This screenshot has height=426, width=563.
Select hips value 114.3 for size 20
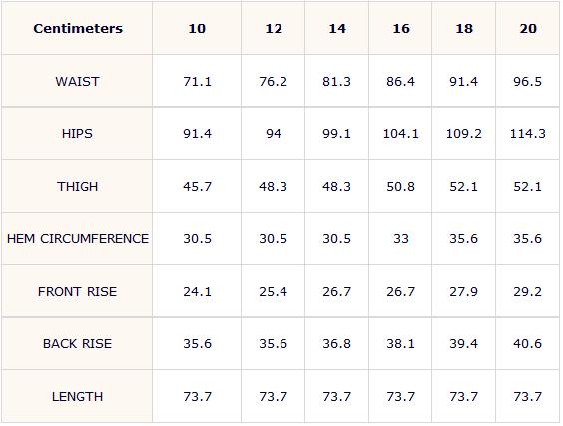(x=528, y=134)
